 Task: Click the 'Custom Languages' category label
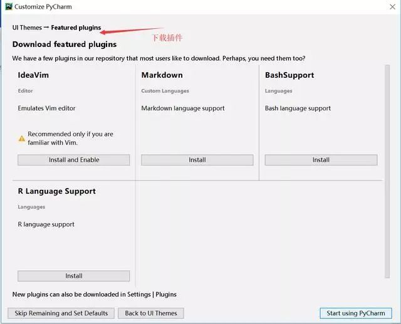[x=165, y=91]
